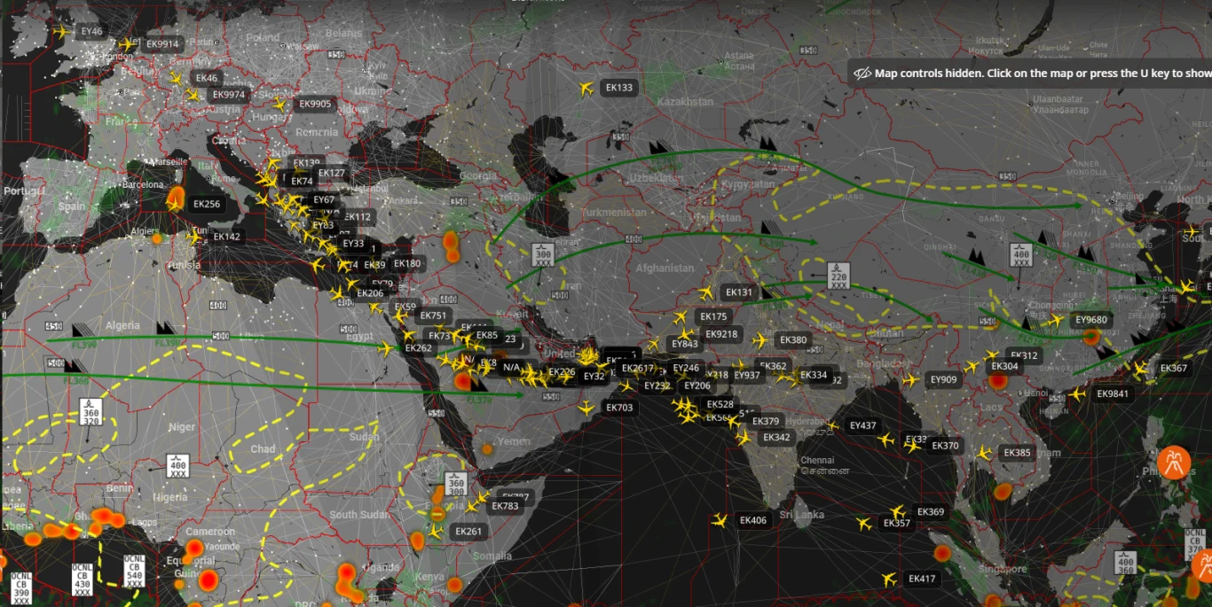Viewport: 1212px width, 607px height.
Task: Click the EK362 flight label
Action: click(x=773, y=366)
